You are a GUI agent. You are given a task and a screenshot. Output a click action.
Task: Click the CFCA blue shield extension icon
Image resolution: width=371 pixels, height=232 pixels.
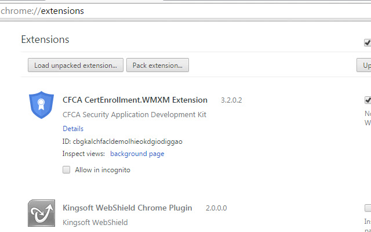[x=41, y=104]
